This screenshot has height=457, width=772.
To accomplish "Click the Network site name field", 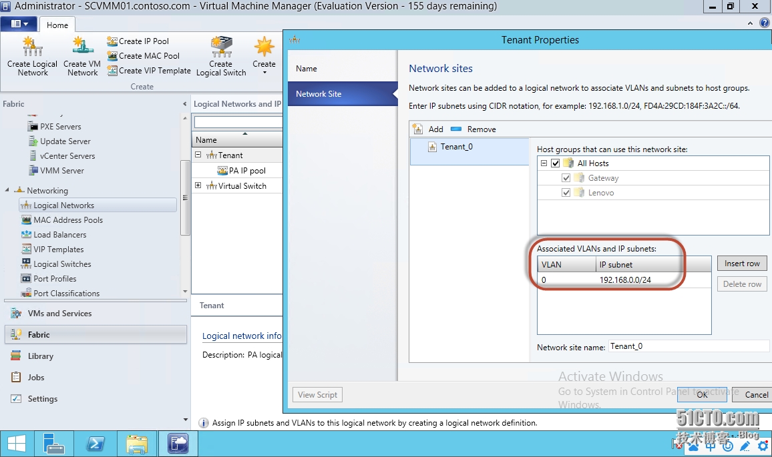I will pyautogui.click(x=689, y=346).
